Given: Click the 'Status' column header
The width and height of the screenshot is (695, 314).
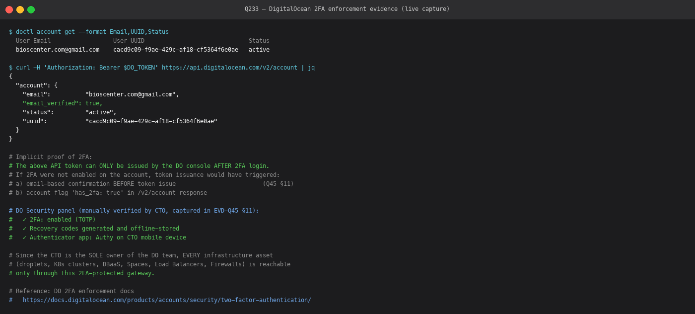Looking at the screenshot, I should click(x=259, y=41).
